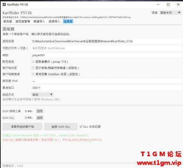This screenshot has height=168, width=183.
Task: Enable 使用完整 DataRaw 目录 checkbox
Action: click(x=33, y=74)
